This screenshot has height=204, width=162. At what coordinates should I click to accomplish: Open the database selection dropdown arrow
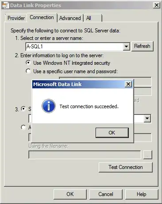147,118
